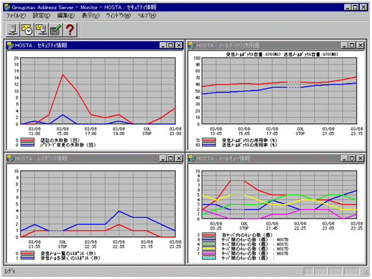Open the ファイル(F) menu
The width and height of the screenshot is (372, 279).
16,15
